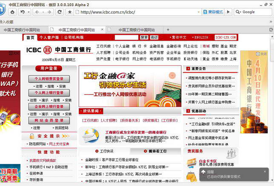Close the right side advertisement 关闭

coord(261,54)
